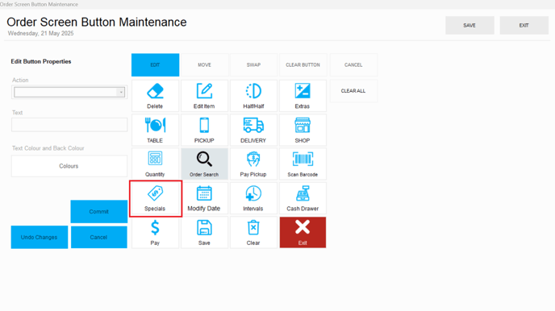Choose the Clear trash bin button
Image resolution: width=555 pixels, height=311 pixels.
tap(253, 233)
